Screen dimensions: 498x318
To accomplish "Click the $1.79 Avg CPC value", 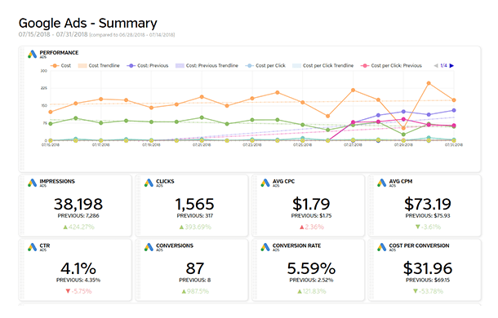I will 311,204.
